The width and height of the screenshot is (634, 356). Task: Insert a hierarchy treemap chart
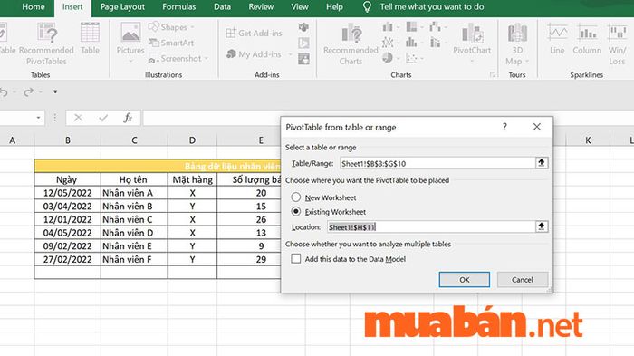click(x=411, y=27)
